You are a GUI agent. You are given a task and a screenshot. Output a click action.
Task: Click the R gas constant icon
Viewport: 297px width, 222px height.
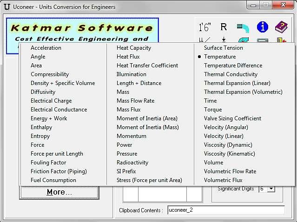coord(224,27)
